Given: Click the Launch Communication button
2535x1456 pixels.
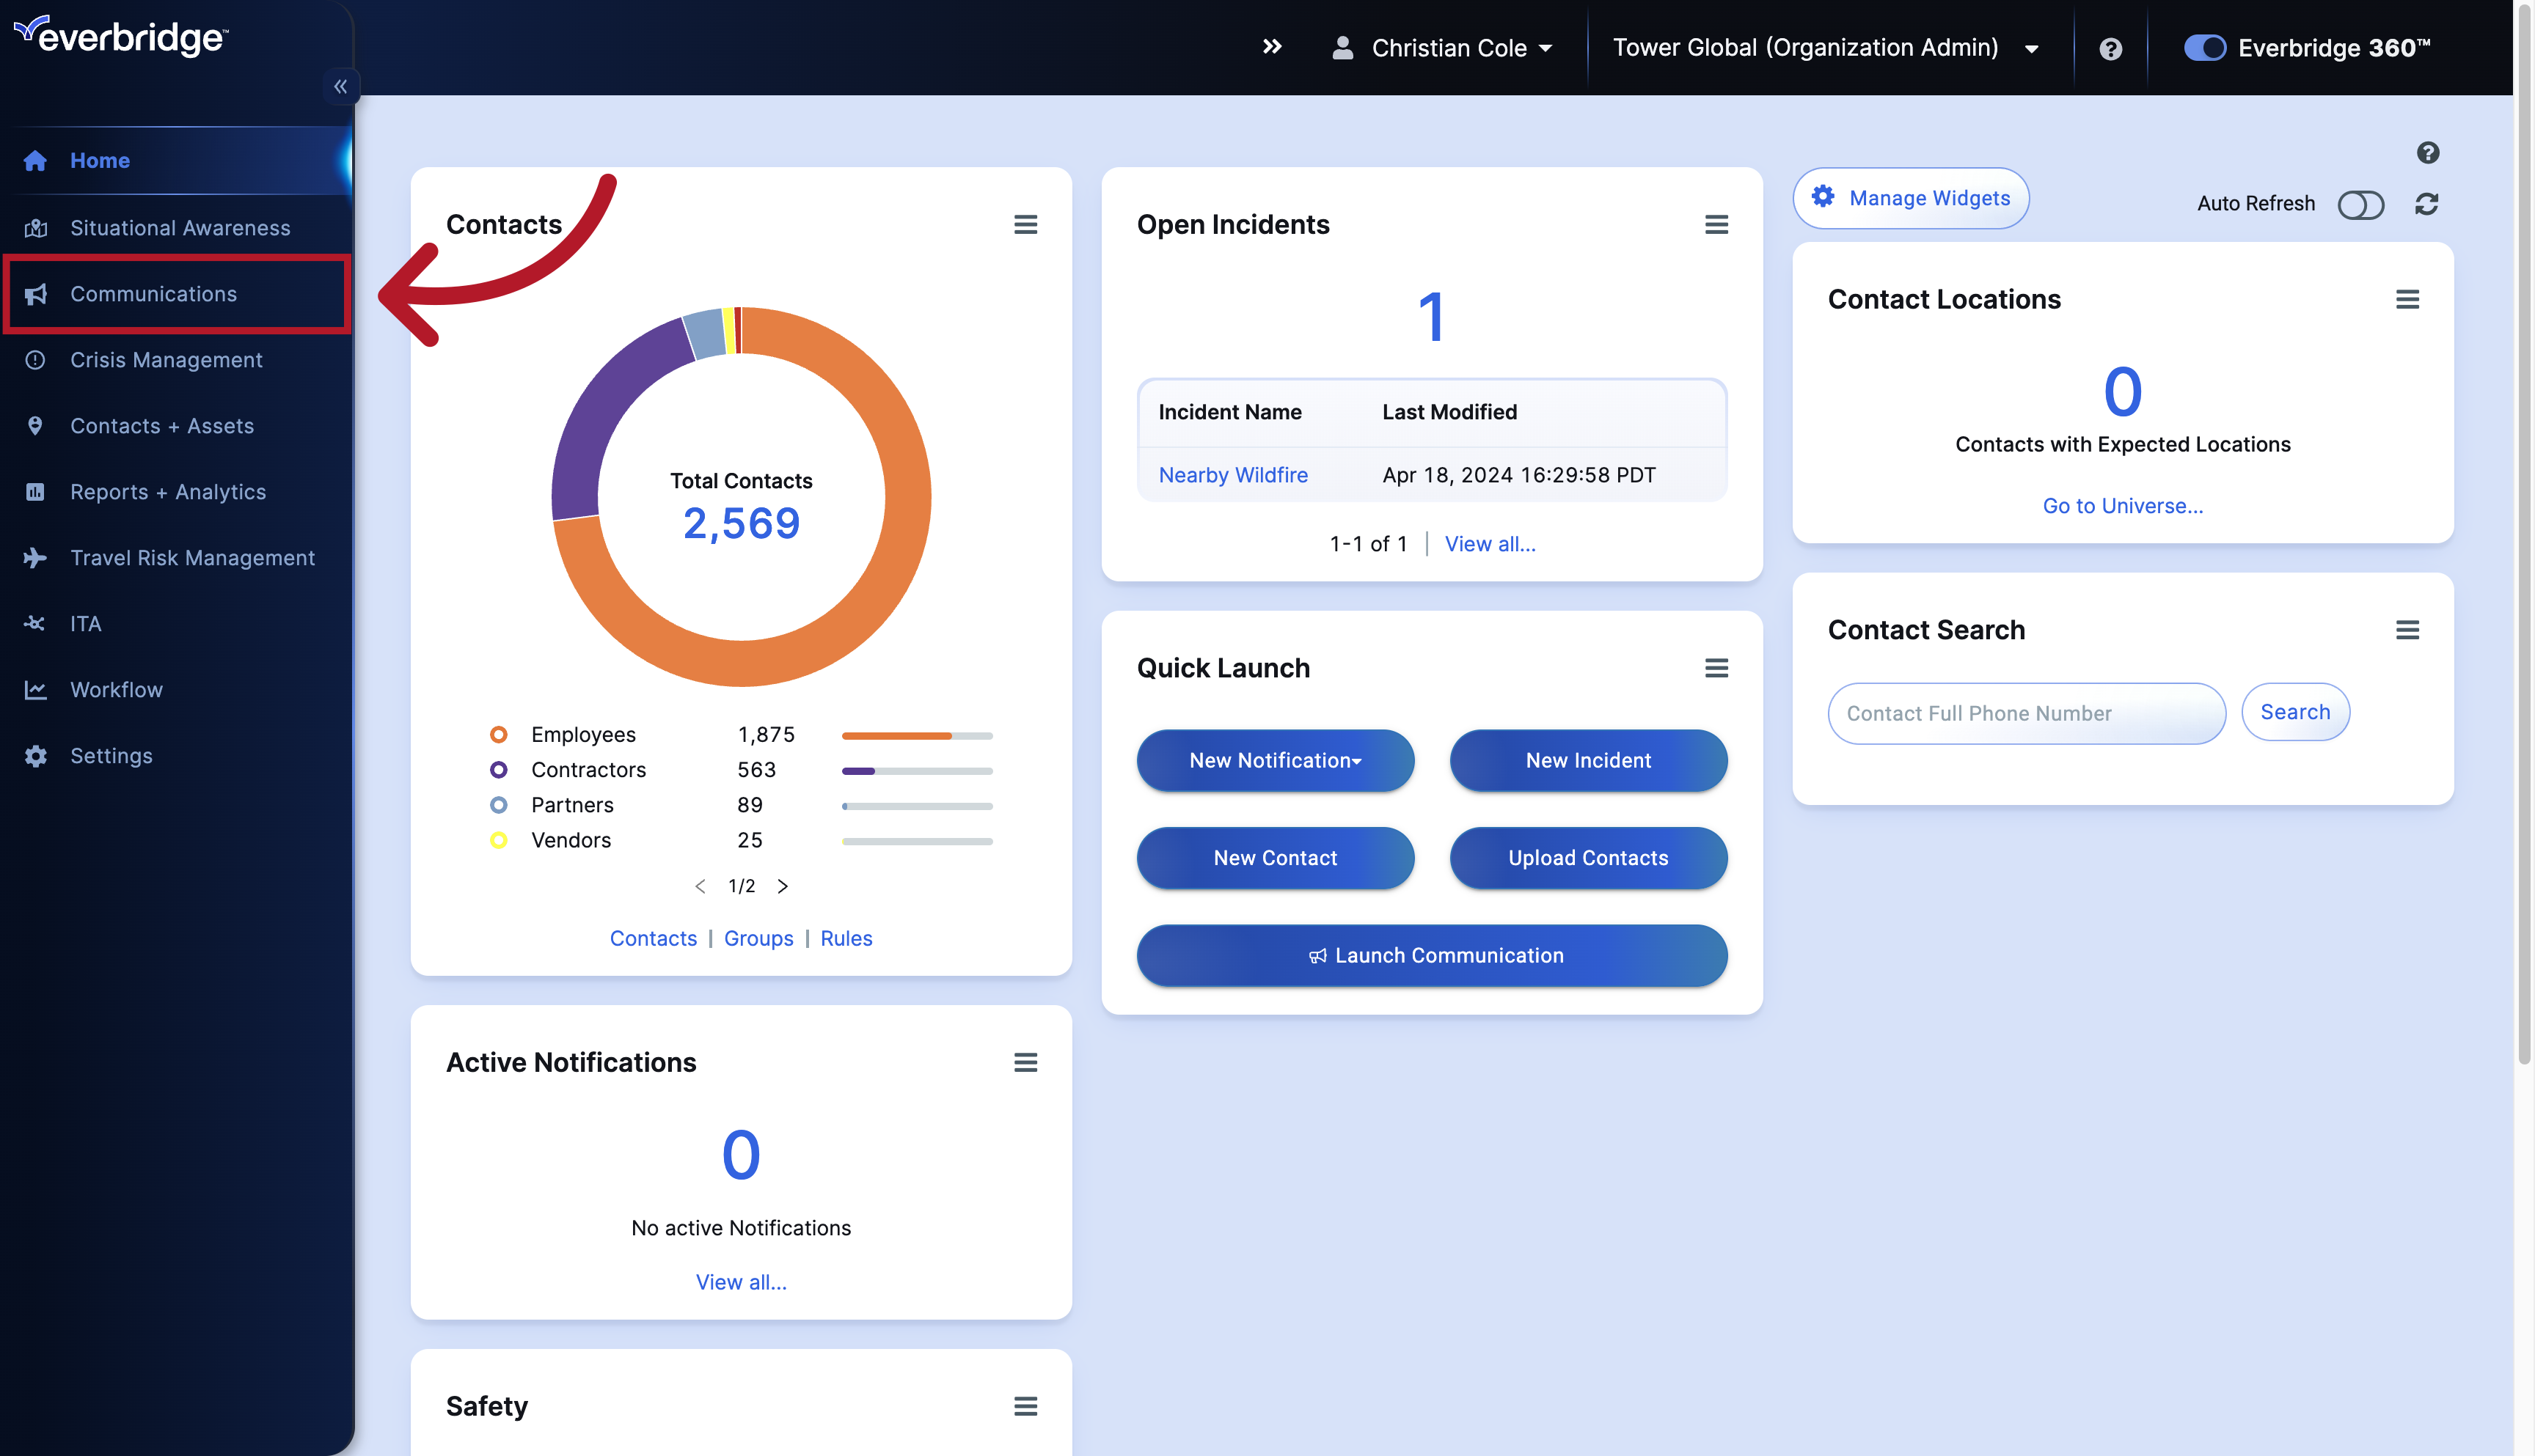Looking at the screenshot, I should point(1431,953).
